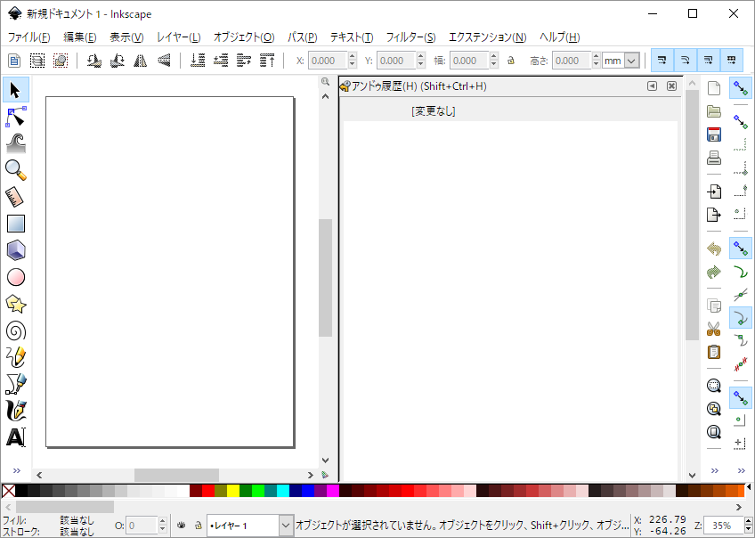The image size is (755, 538).
Task: Select the Ellipse circle tool
Action: tap(15, 277)
